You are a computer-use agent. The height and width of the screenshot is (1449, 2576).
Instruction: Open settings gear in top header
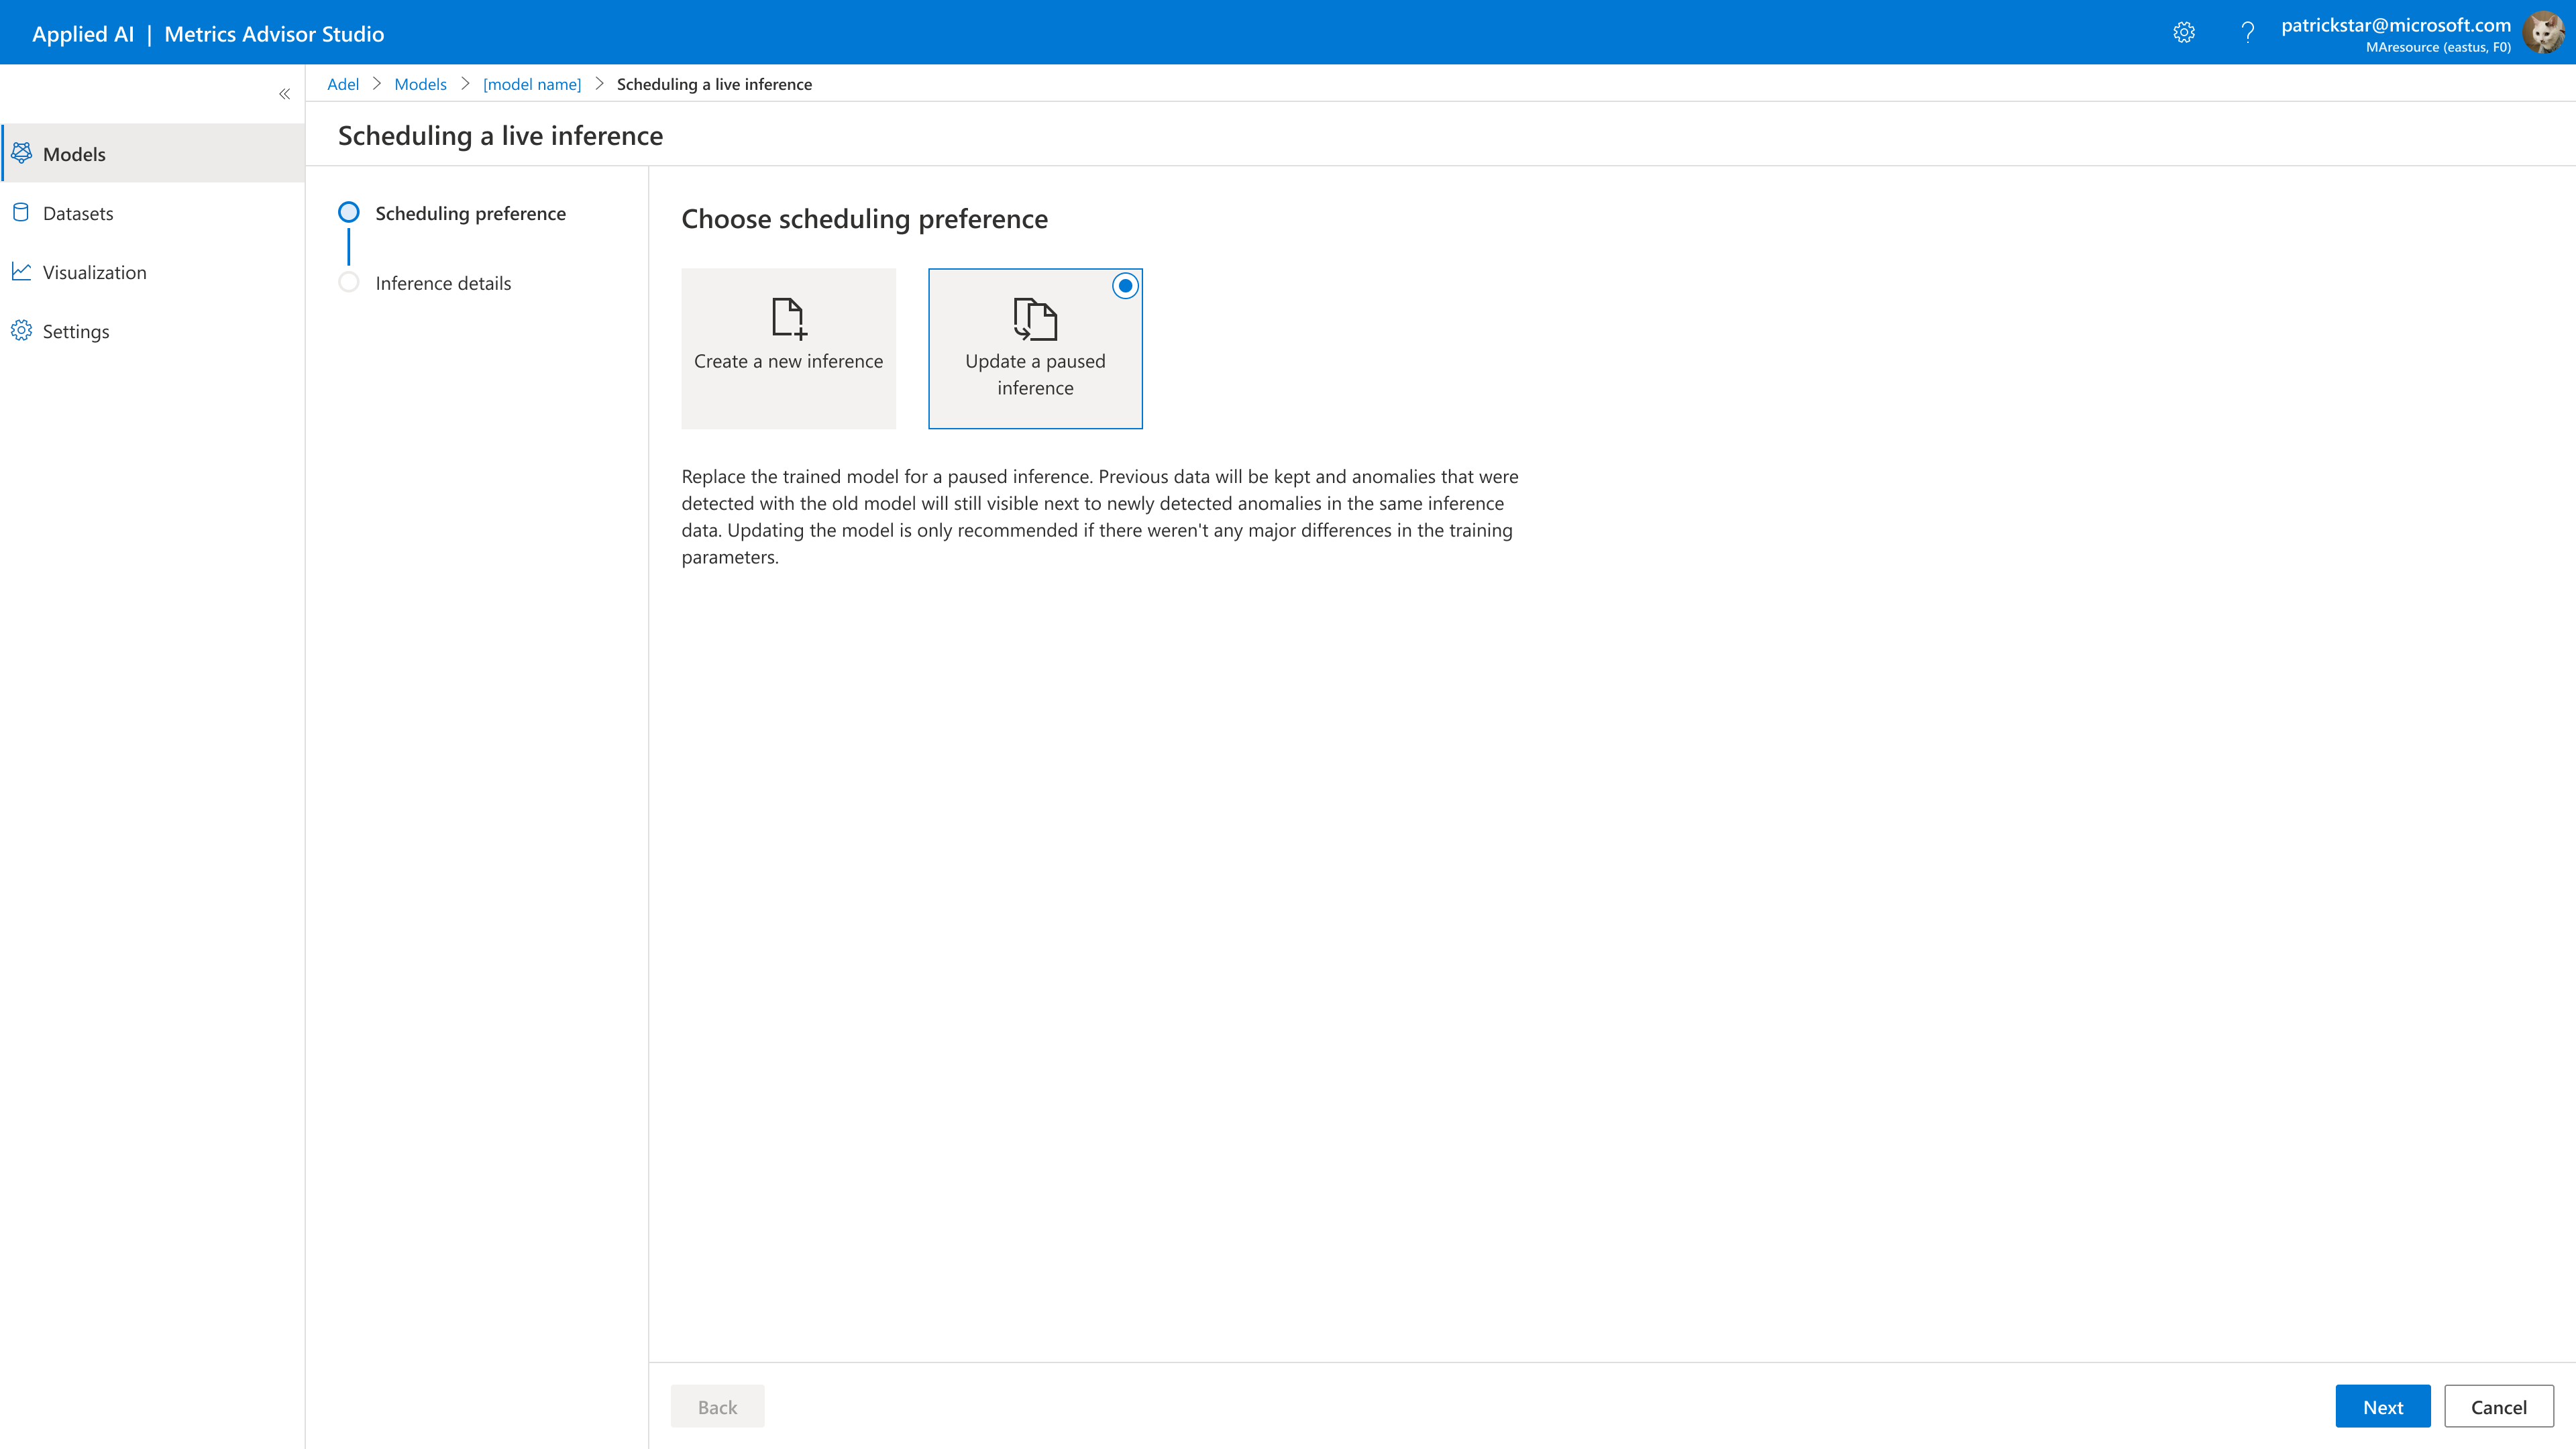point(2184,33)
